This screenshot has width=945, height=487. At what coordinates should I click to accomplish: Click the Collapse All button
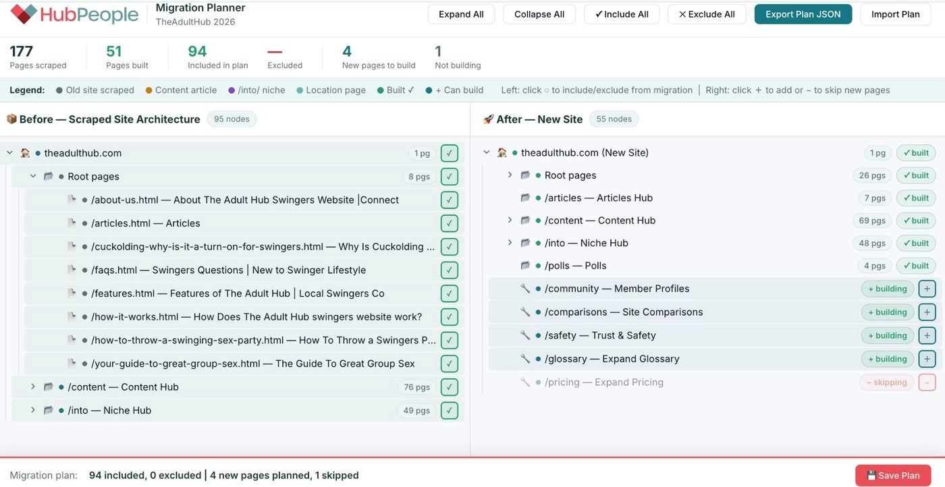(x=539, y=14)
